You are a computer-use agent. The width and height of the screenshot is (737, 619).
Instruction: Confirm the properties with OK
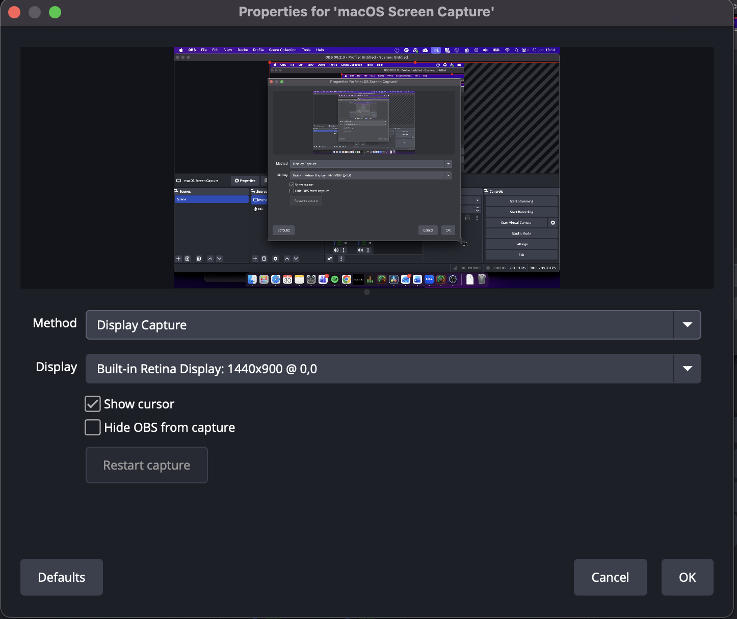[687, 577]
